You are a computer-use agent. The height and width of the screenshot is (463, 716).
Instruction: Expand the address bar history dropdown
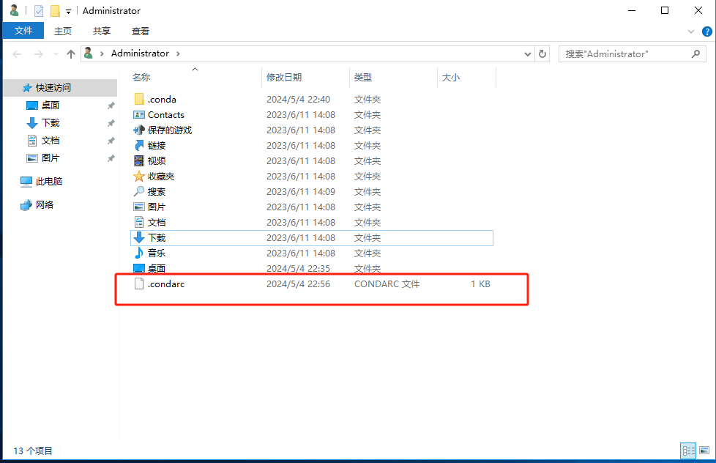pyautogui.click(x=528, y=54)
